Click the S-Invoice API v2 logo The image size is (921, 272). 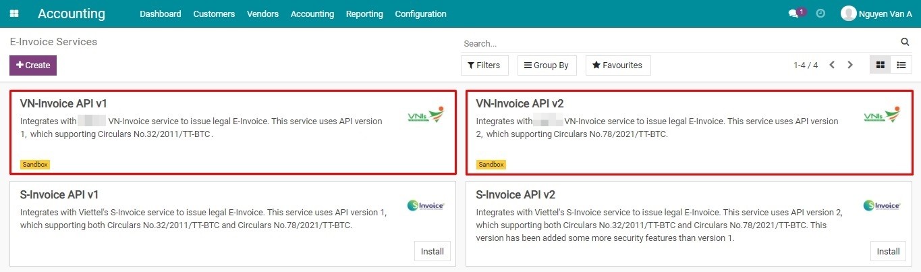[882, 205]
